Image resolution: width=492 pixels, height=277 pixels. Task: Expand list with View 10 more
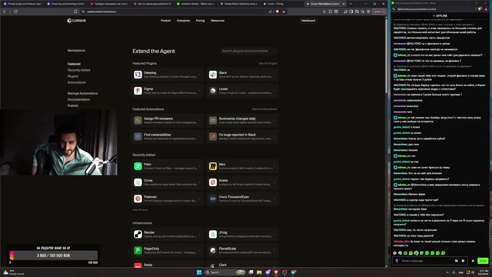click(140, 210)
